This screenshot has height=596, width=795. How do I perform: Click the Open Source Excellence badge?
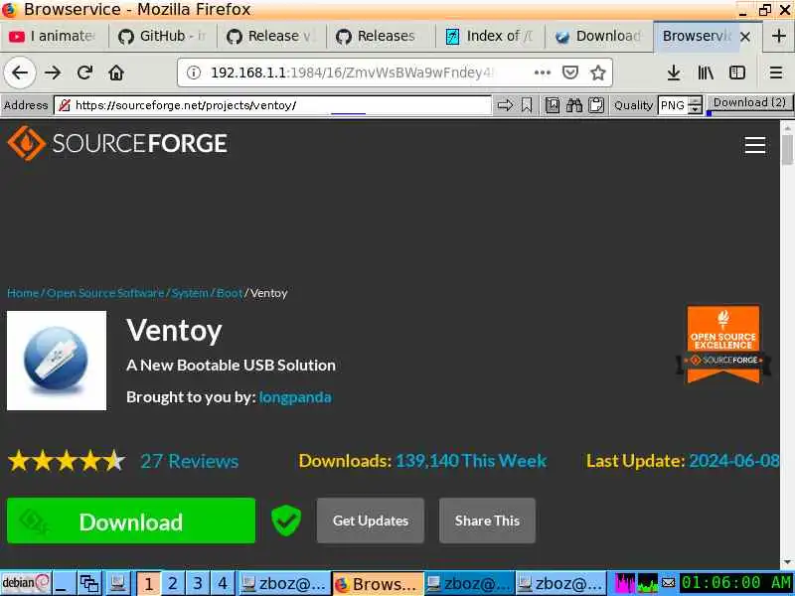coord(723,345)
